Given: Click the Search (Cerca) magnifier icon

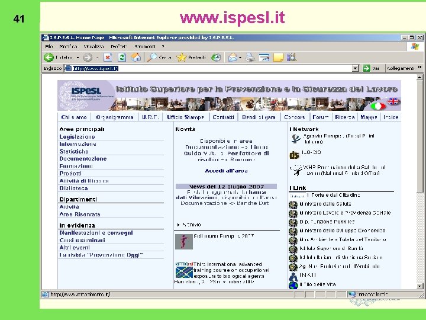Looking at the screenshot, I should (152, 57).
